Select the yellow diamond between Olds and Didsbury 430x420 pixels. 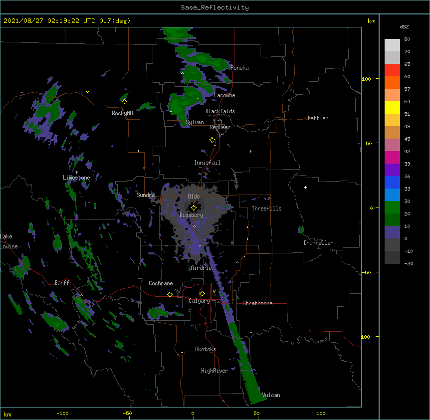point(194,208)
